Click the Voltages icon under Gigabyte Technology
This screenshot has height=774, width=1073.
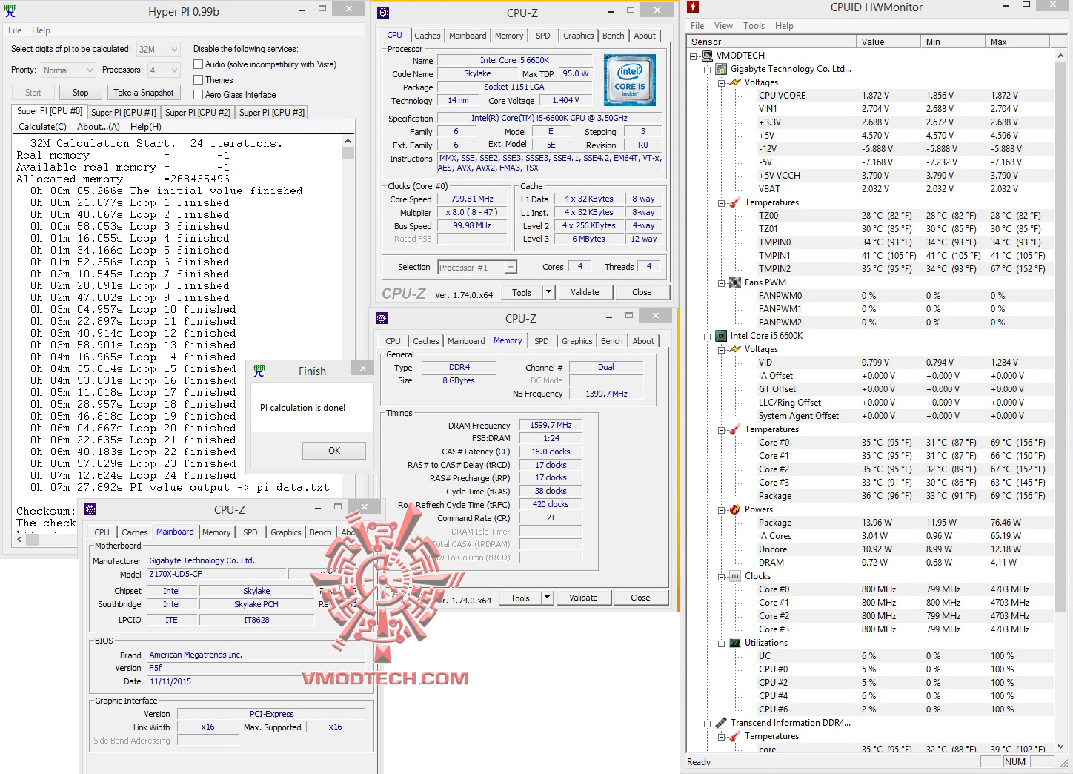tap(734, 82)
